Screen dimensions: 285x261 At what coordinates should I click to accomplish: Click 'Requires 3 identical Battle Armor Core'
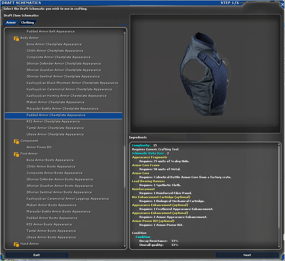185,177
